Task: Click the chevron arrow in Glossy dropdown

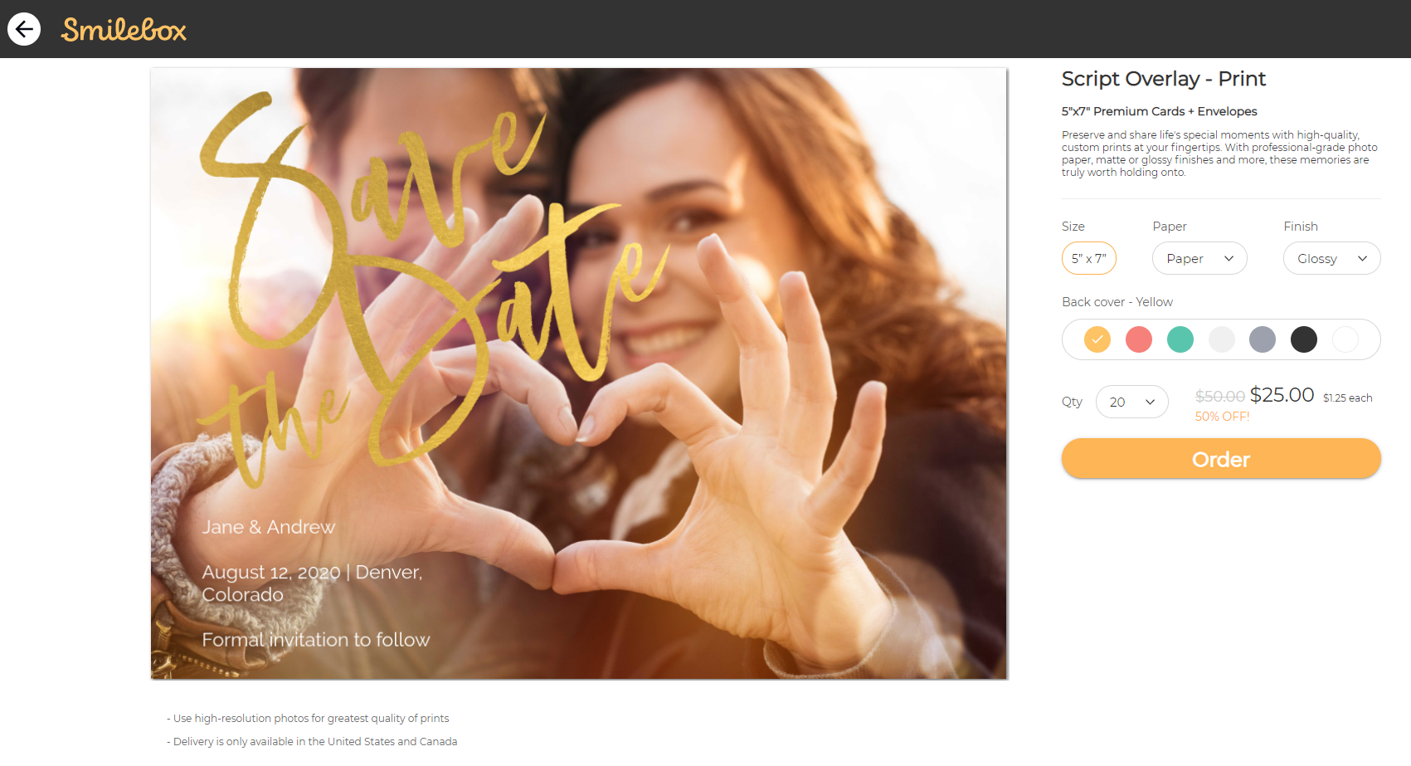Action: click(1362, 258)
